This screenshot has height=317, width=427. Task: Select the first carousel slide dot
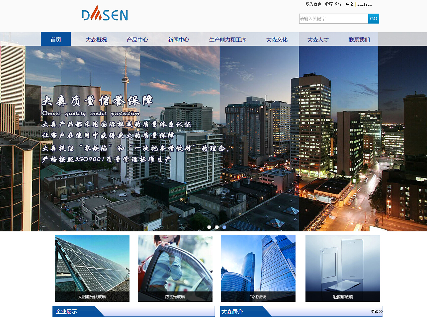click(x=209, y=227)
